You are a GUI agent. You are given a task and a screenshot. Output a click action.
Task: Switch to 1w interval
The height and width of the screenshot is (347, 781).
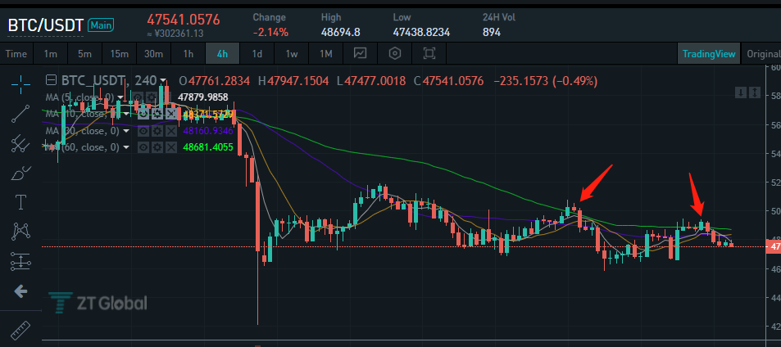(x=292, y=54)
